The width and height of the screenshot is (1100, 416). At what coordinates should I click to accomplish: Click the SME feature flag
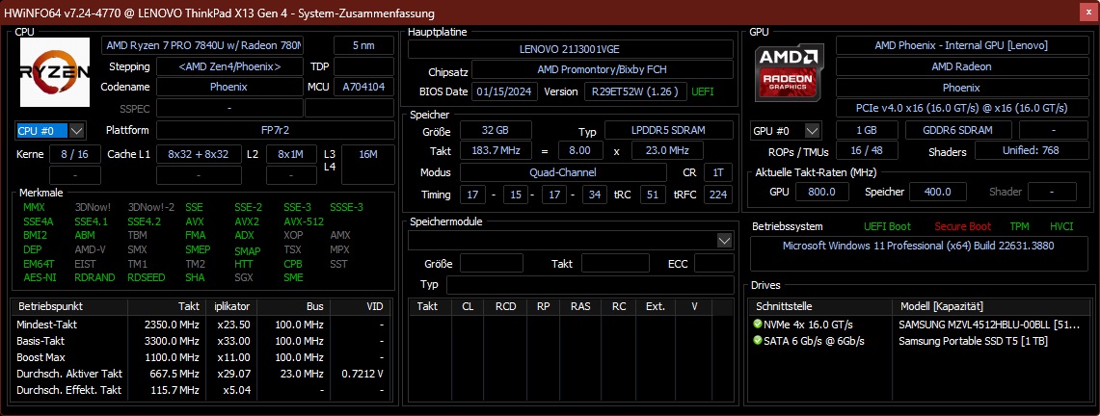(293, 277)
